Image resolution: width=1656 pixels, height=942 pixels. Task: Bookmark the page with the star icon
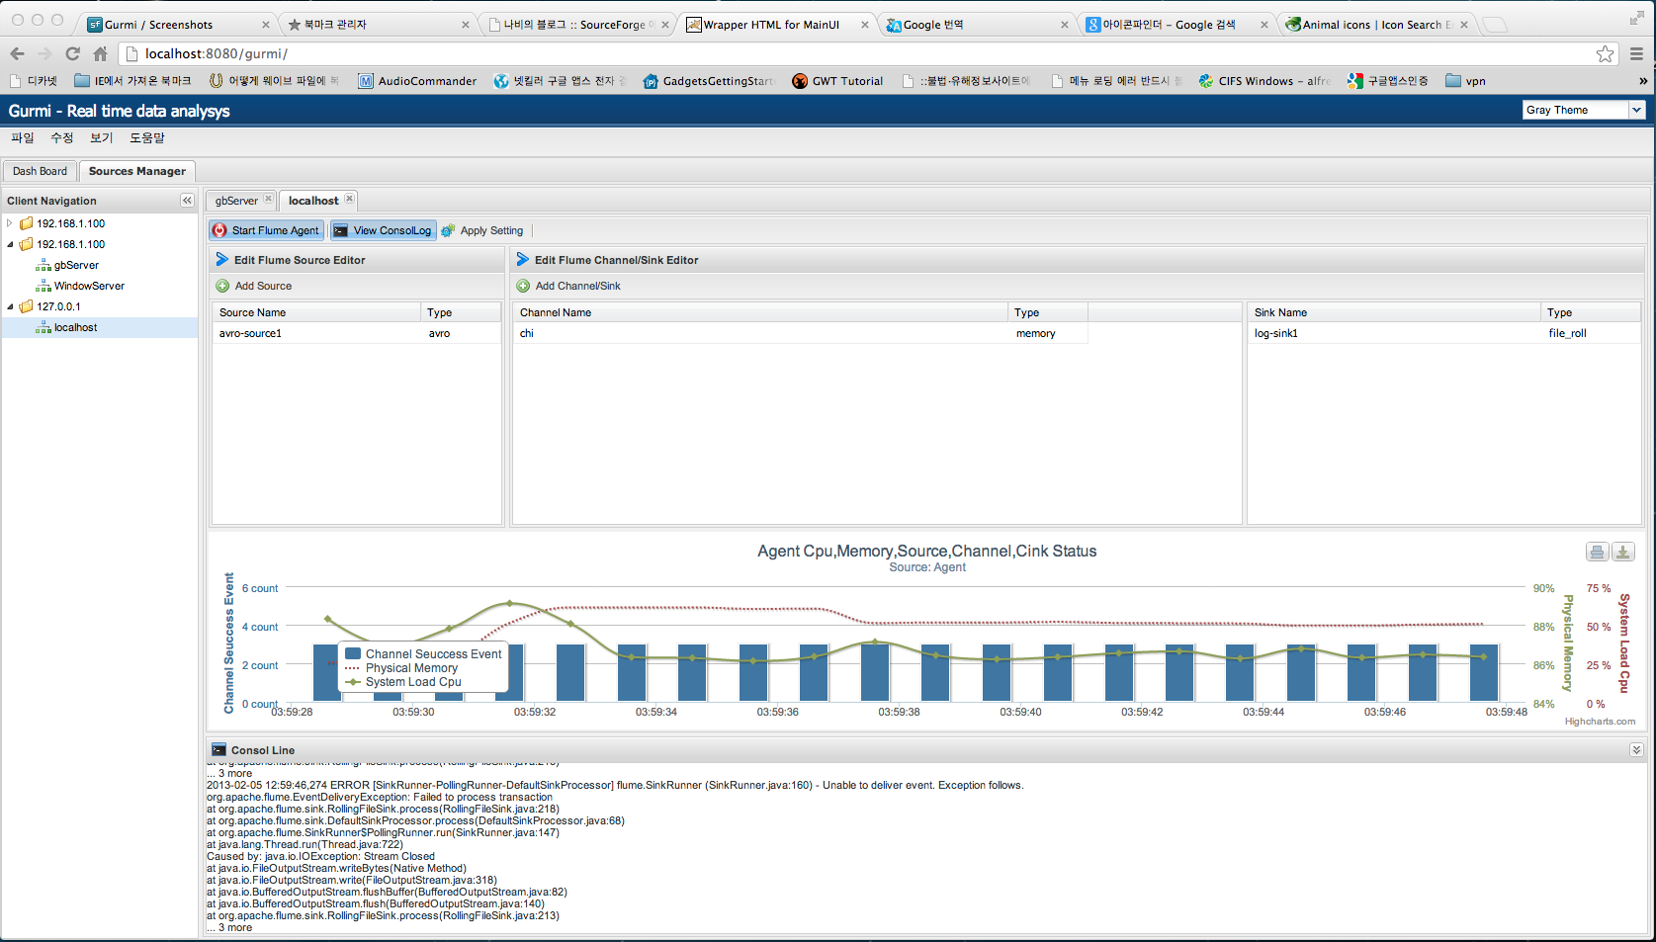coord(1605,54)
